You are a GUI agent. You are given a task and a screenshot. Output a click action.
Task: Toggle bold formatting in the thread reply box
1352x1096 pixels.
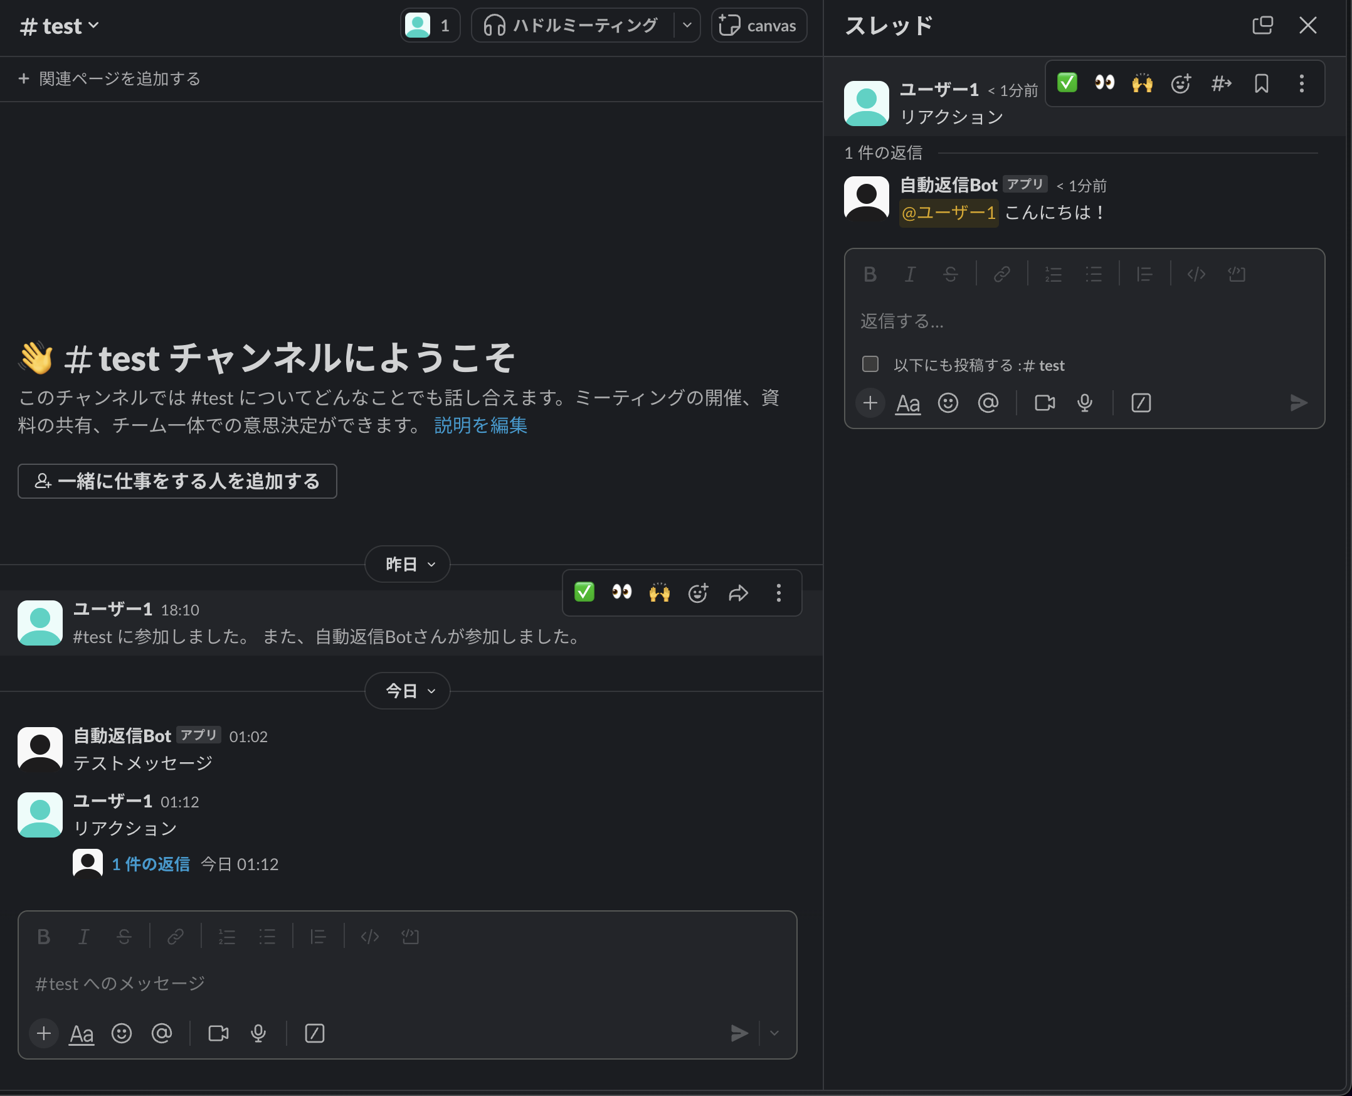coord(870,274)
